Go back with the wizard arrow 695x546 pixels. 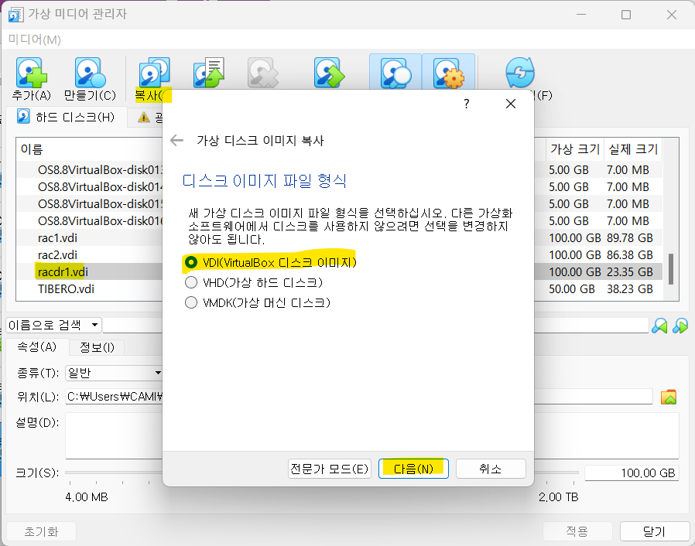tap(177, 141)
